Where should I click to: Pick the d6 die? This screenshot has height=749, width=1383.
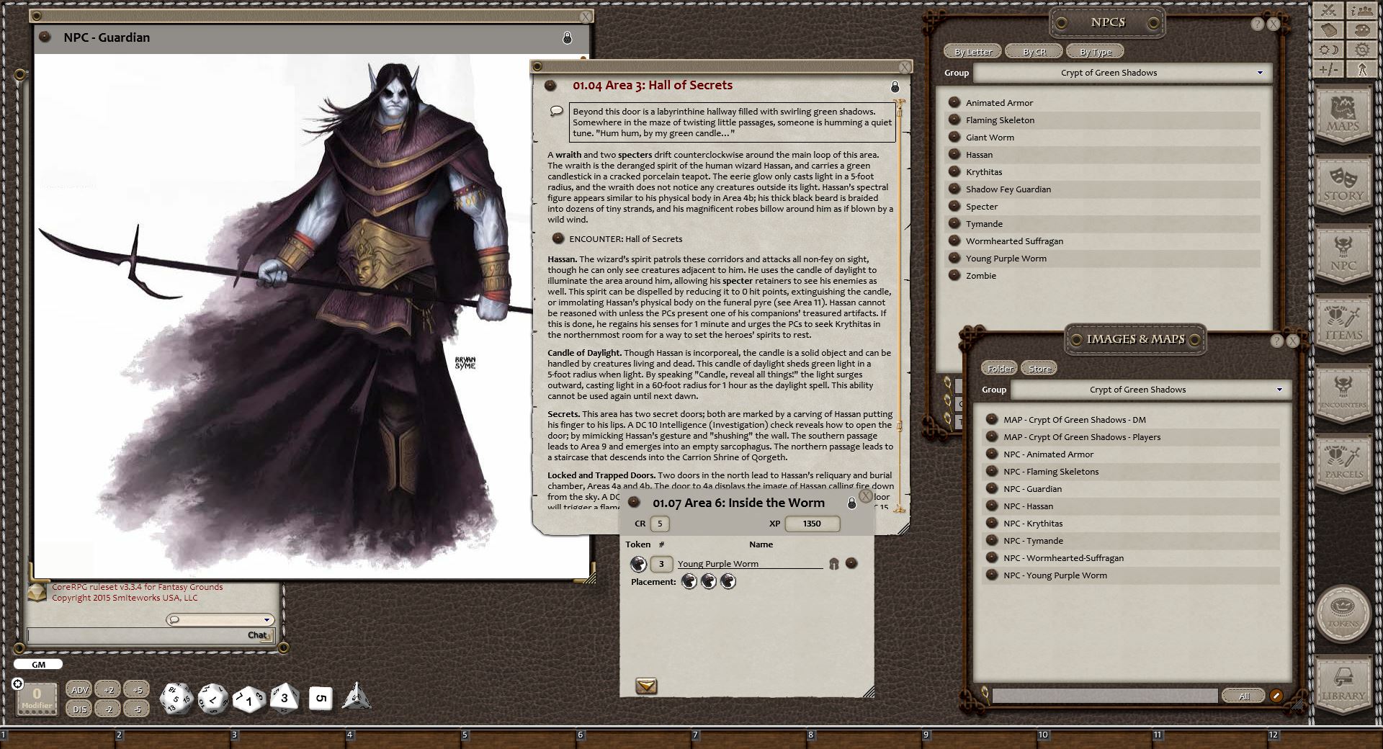[x=321, y=698]
